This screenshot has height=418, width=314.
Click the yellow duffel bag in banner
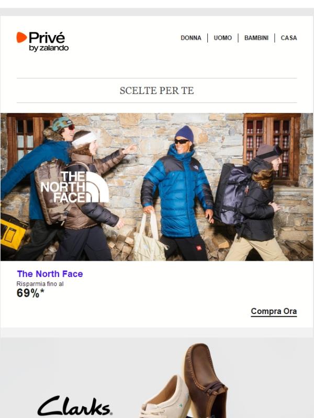(12, 231)
